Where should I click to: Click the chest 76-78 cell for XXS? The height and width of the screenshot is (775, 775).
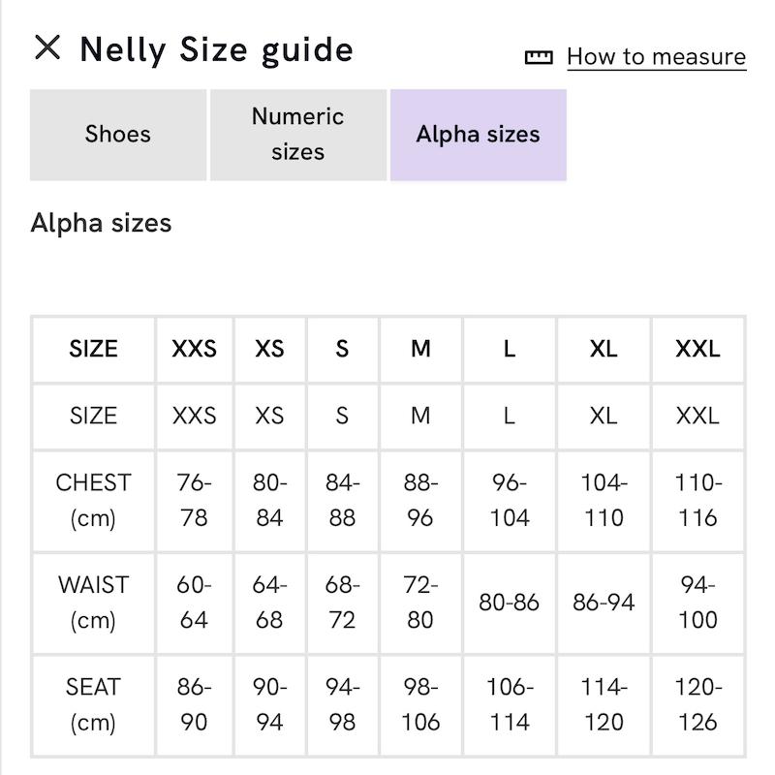[195, 500]
